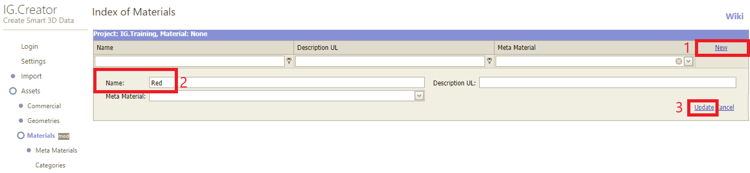Click the Description UL filter icon
The height and width of the screenshot is (173, 750).
click(x=489, y=61)
